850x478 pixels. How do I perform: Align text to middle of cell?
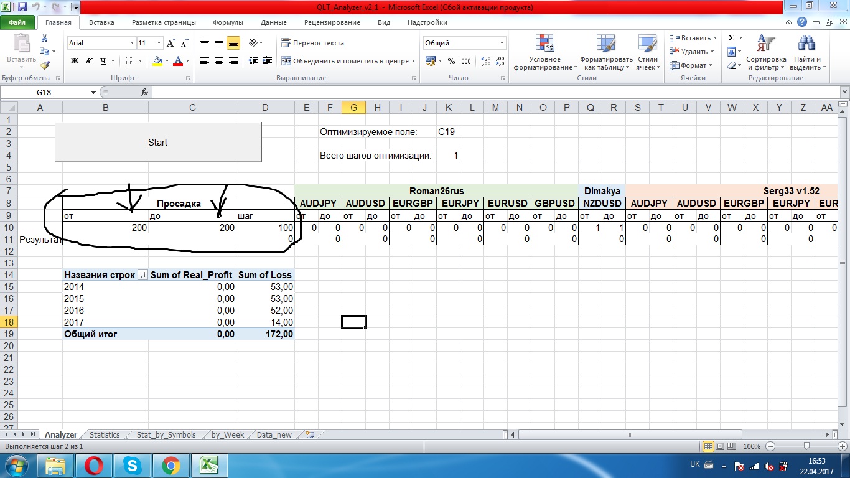(x=218, y=43)
